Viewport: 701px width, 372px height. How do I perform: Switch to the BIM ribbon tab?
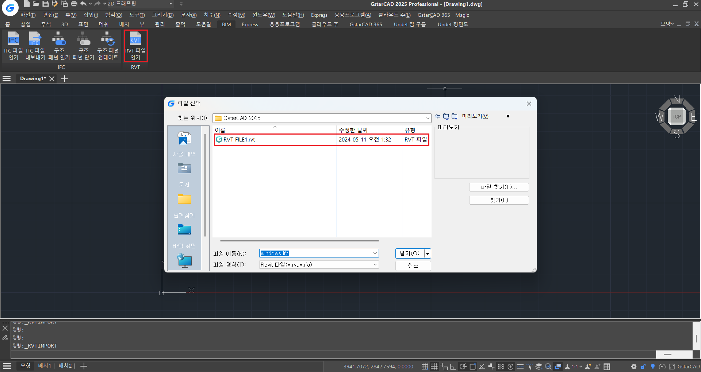click(226, 24)
